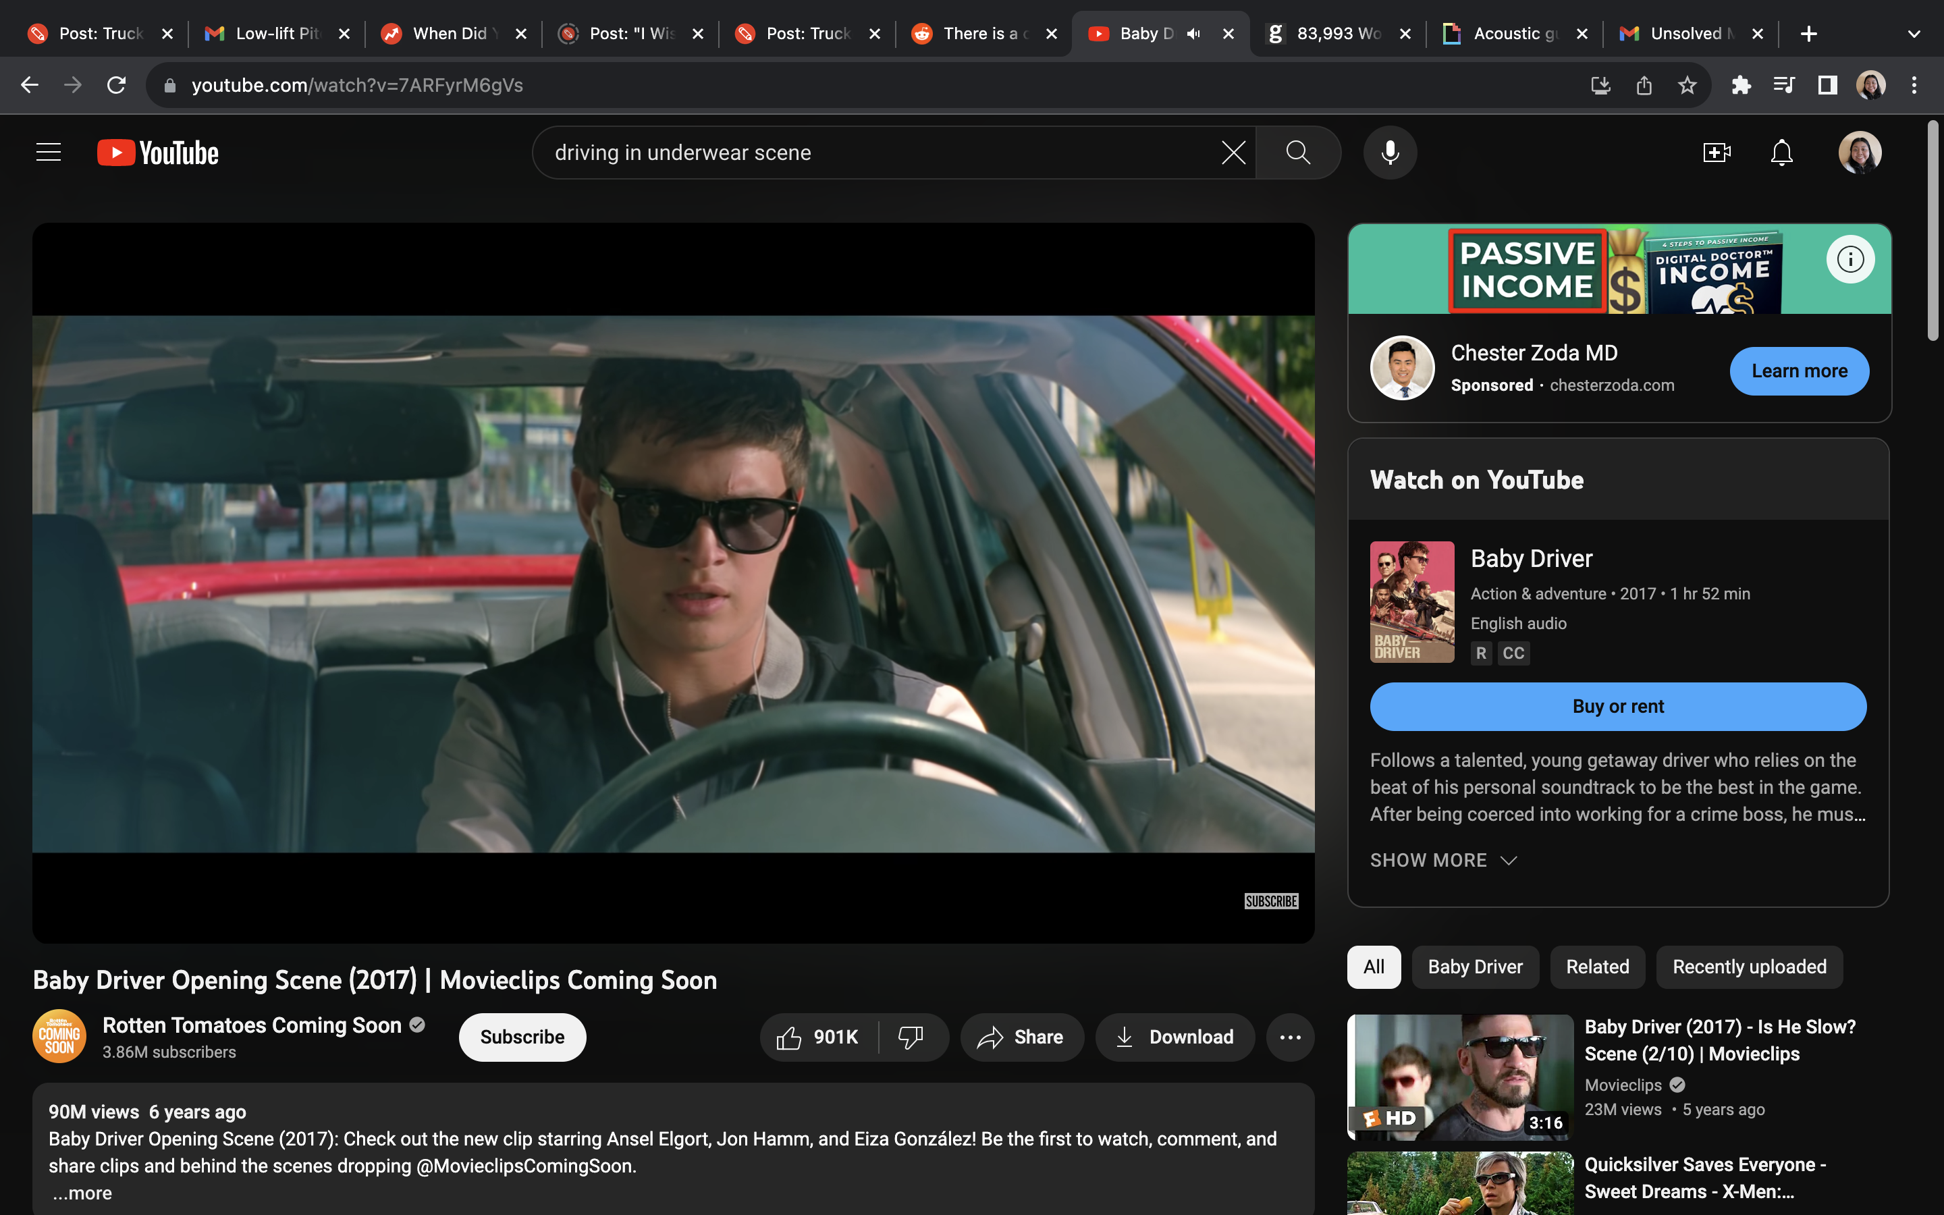The height and width of the screenshot is (1215, 1944).
Task: Select the Recently uploaded filter chip
Action: [1749, 967]
